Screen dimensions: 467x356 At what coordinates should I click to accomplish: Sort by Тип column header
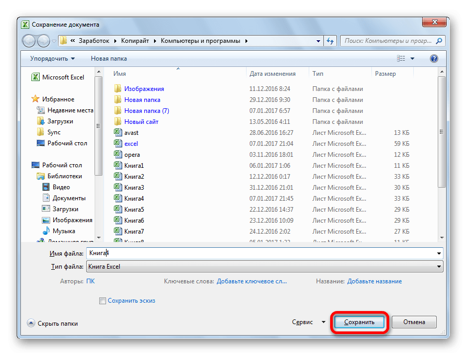pyautogui.click(x=318, y=74)
